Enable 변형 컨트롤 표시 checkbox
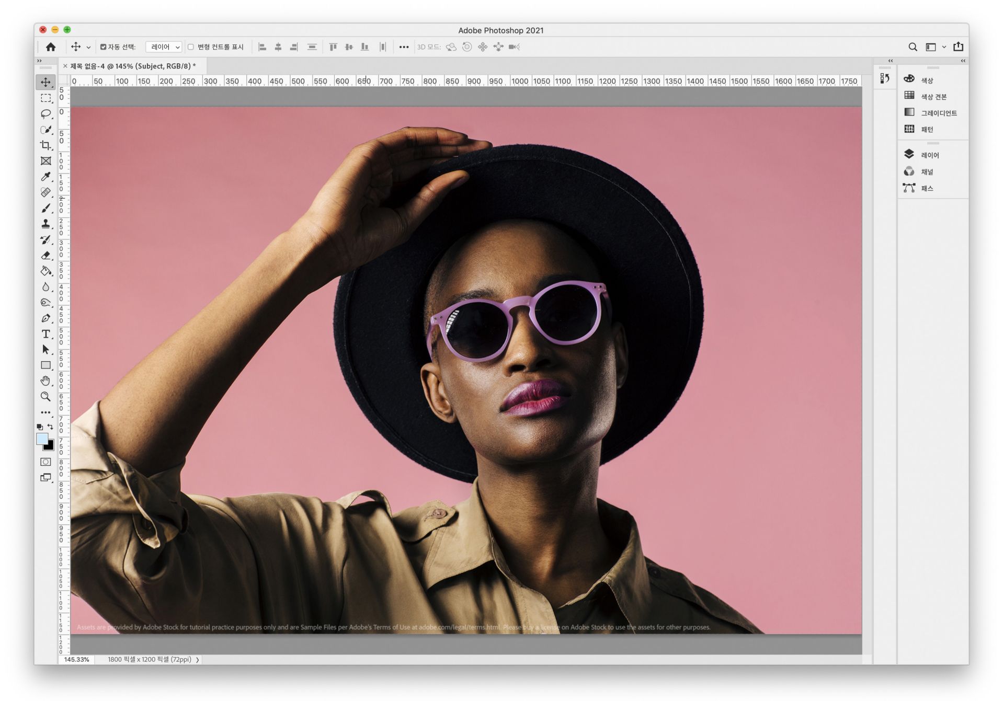 coord(191,47)
